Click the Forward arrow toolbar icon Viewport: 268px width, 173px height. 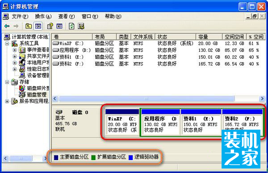[16, 26]
